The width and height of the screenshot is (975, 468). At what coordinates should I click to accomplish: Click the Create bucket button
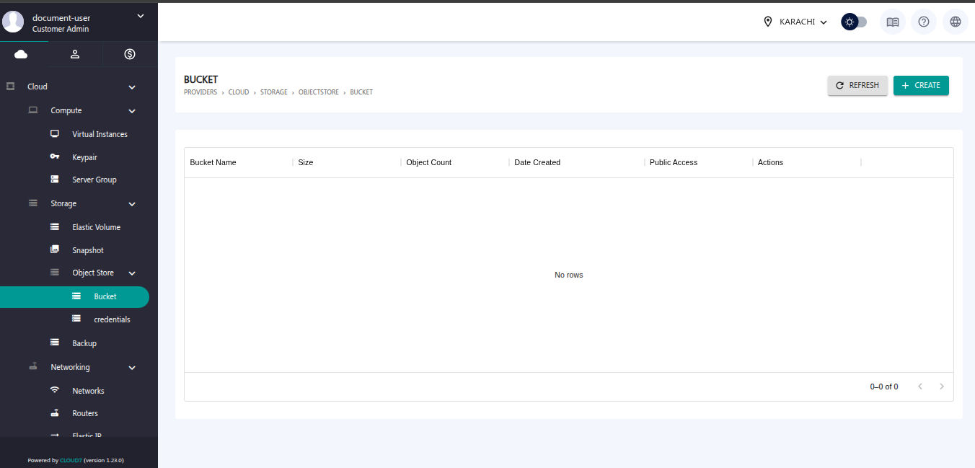(x=921, y=85)
